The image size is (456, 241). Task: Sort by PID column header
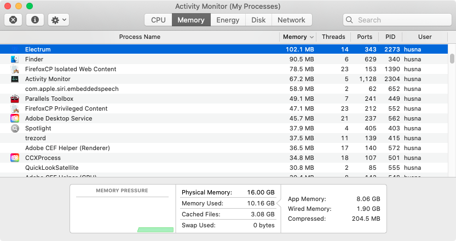coord(390,37)
